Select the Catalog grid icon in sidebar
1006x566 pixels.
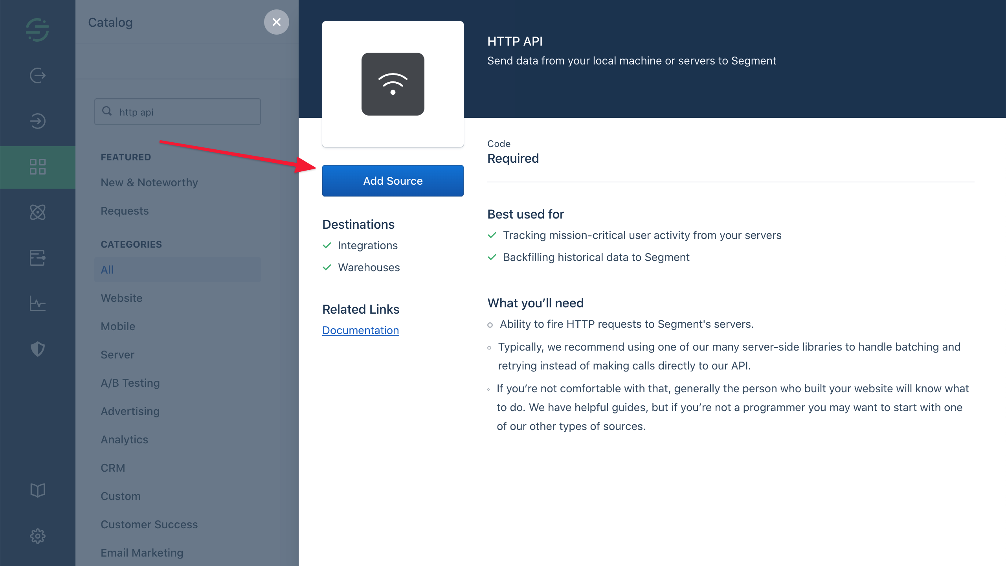[38, 167]
